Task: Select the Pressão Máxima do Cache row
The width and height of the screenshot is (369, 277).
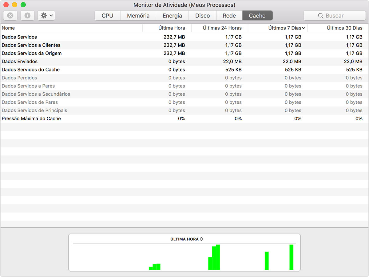Action: (x=184, y=118)
